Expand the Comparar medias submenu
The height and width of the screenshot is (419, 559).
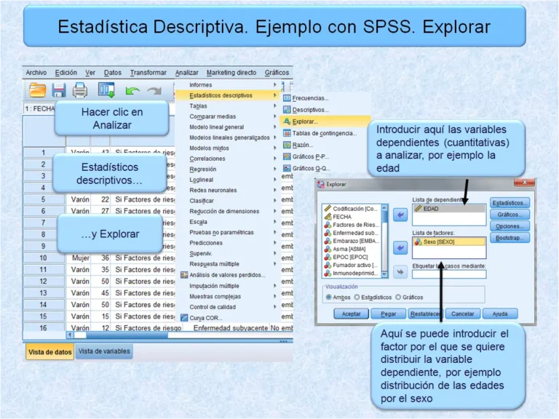(x=228, y=116)
